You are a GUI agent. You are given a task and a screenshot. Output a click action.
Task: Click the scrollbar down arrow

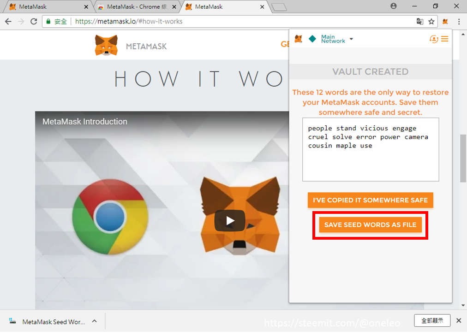coord(463,306)
